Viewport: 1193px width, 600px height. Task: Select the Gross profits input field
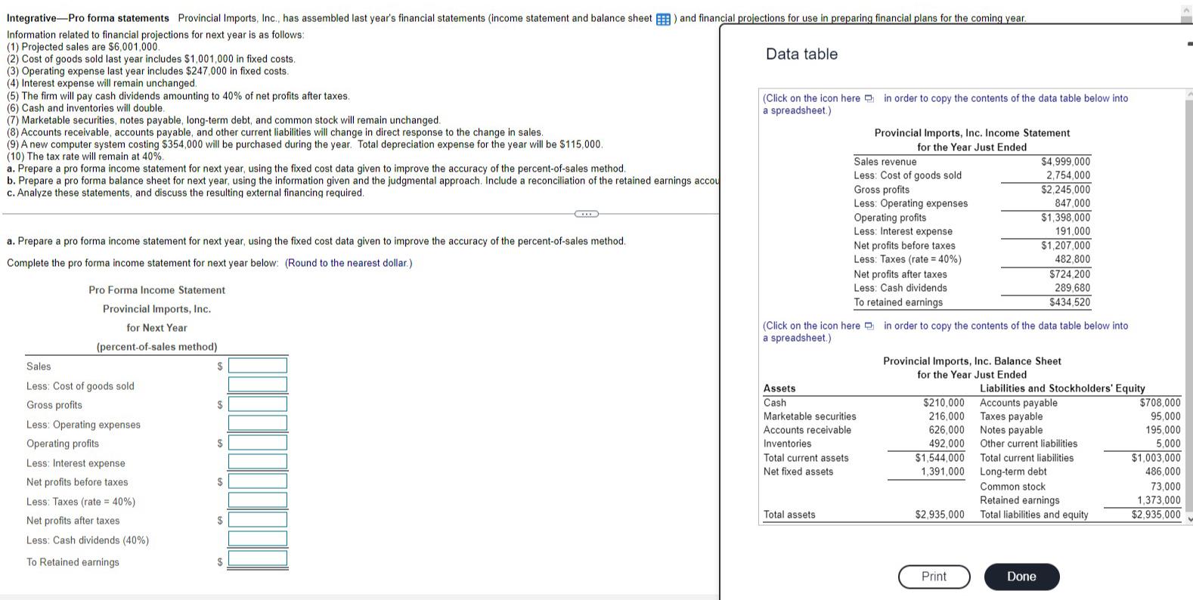258,404
